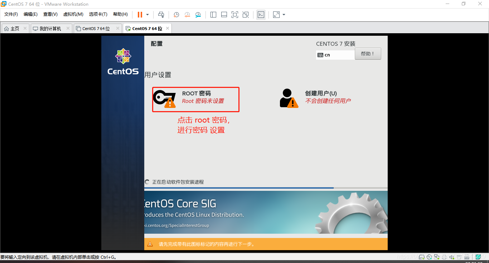The height and width of the screenshot is (263, 489).
Task: Open the message log icon in status bar
Action: click(x=478, y=257)
